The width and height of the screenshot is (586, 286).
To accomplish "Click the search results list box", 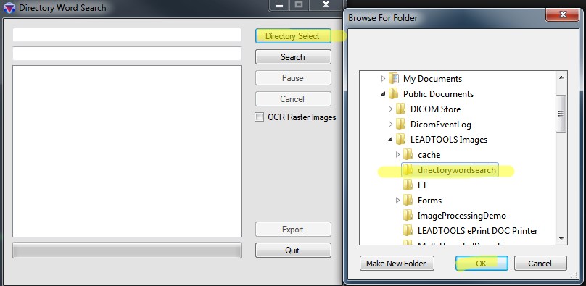I will (127, 151).
